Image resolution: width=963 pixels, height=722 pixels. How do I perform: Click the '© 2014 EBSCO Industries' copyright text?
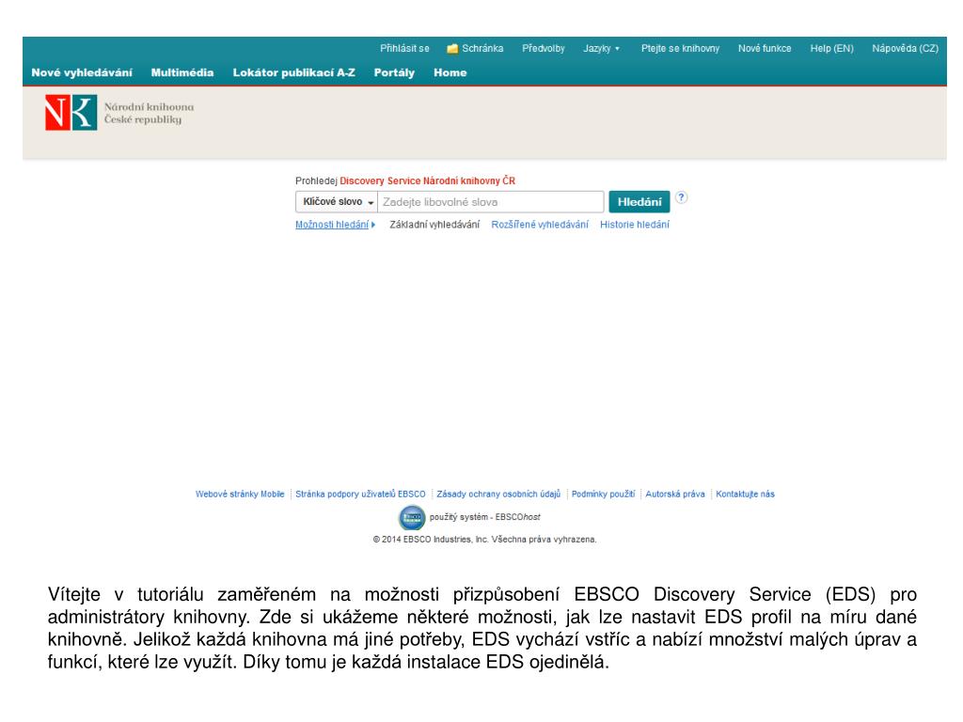(x=484, y=540)
